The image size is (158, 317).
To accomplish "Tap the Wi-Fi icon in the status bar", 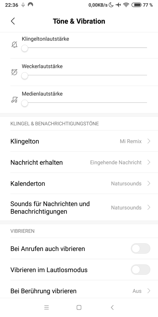I will click(126, 5).
